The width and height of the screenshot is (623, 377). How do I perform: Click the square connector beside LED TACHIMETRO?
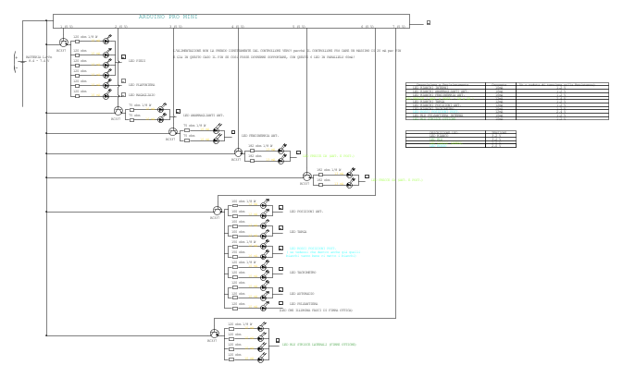[x=280, y=269]
